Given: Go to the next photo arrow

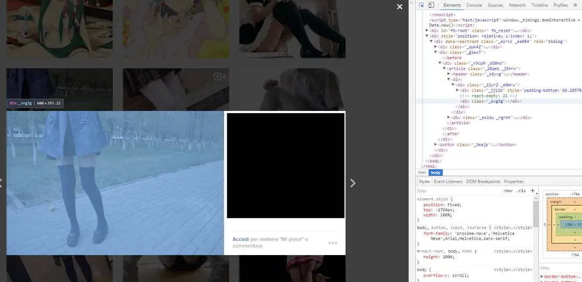Looking at the screenshot, I should (352, 183).
